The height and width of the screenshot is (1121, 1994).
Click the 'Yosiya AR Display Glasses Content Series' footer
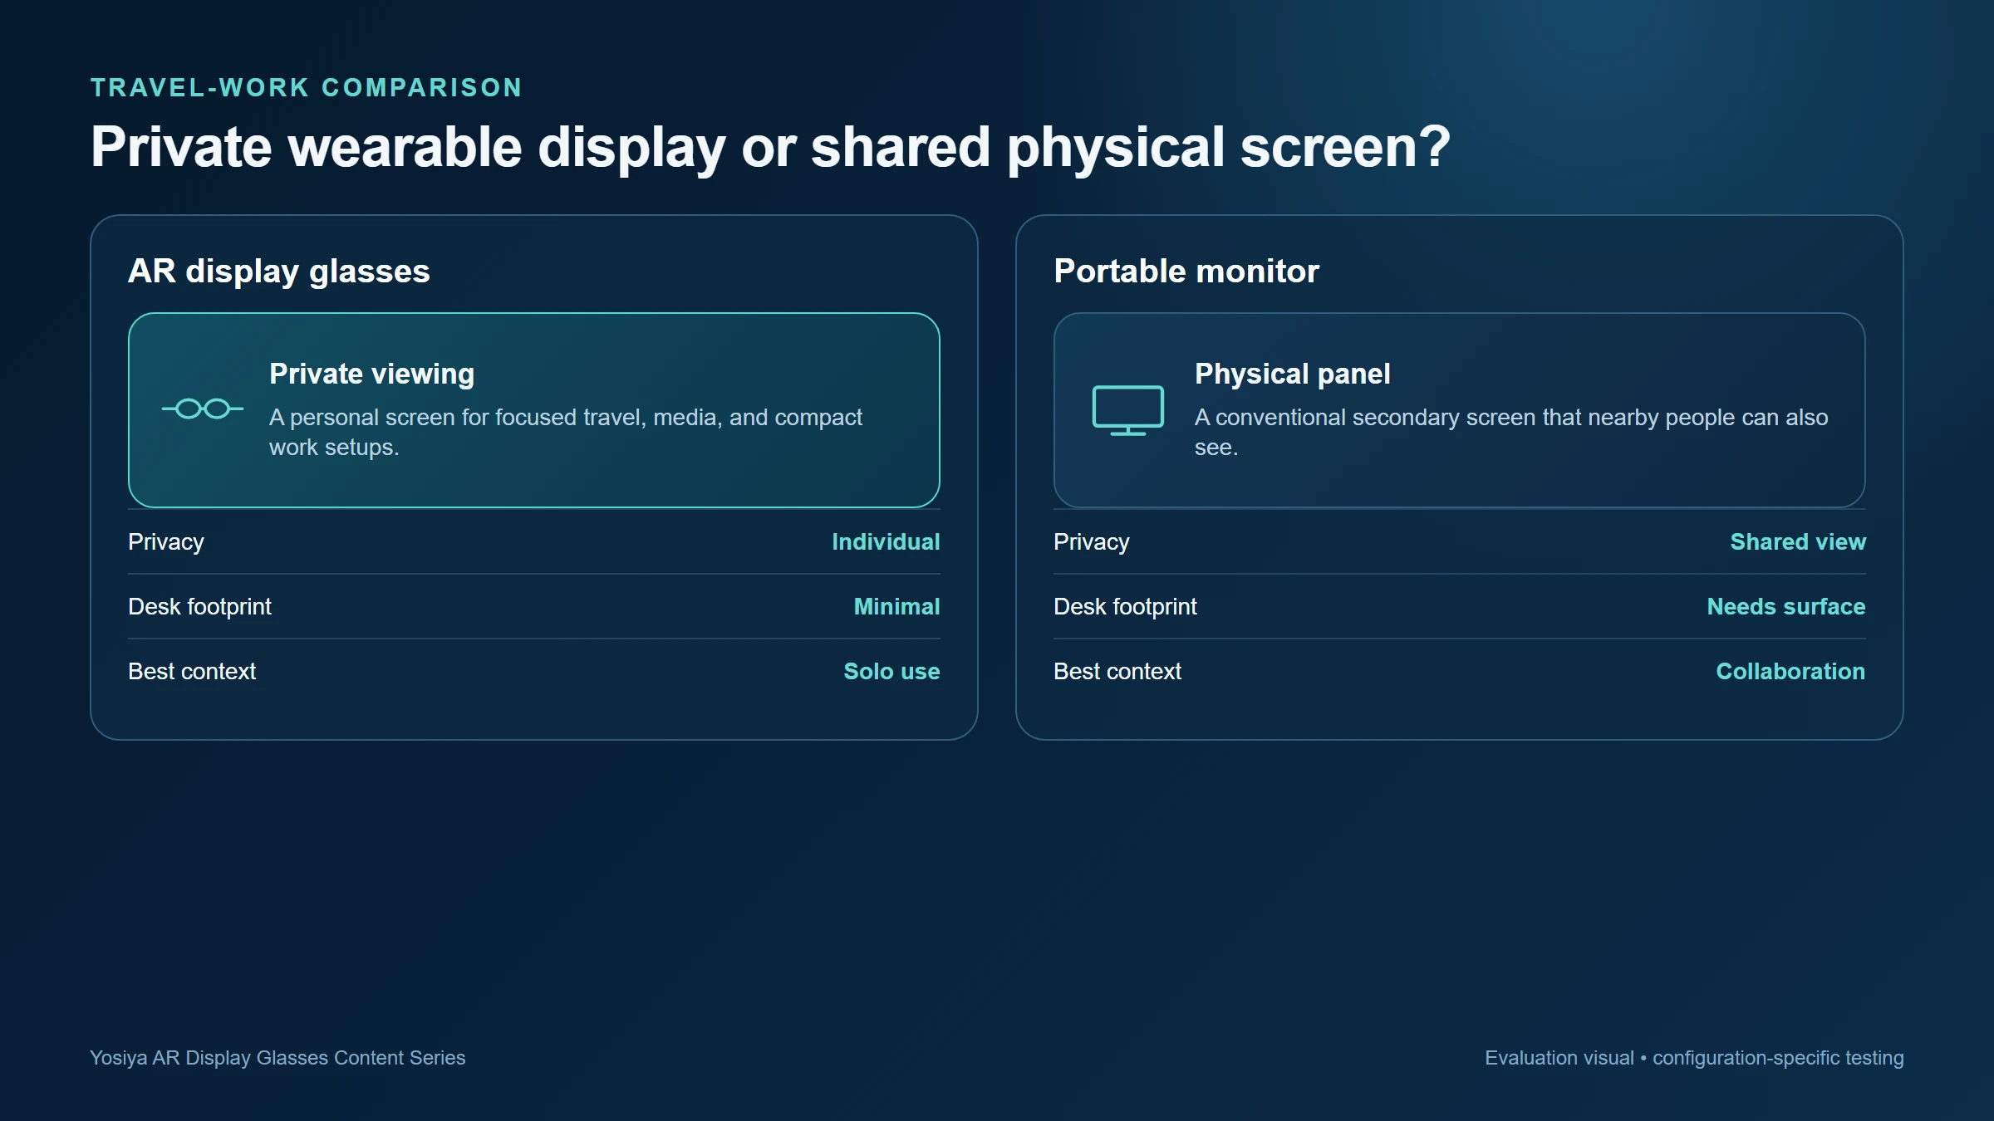(x=277, y=1058)
